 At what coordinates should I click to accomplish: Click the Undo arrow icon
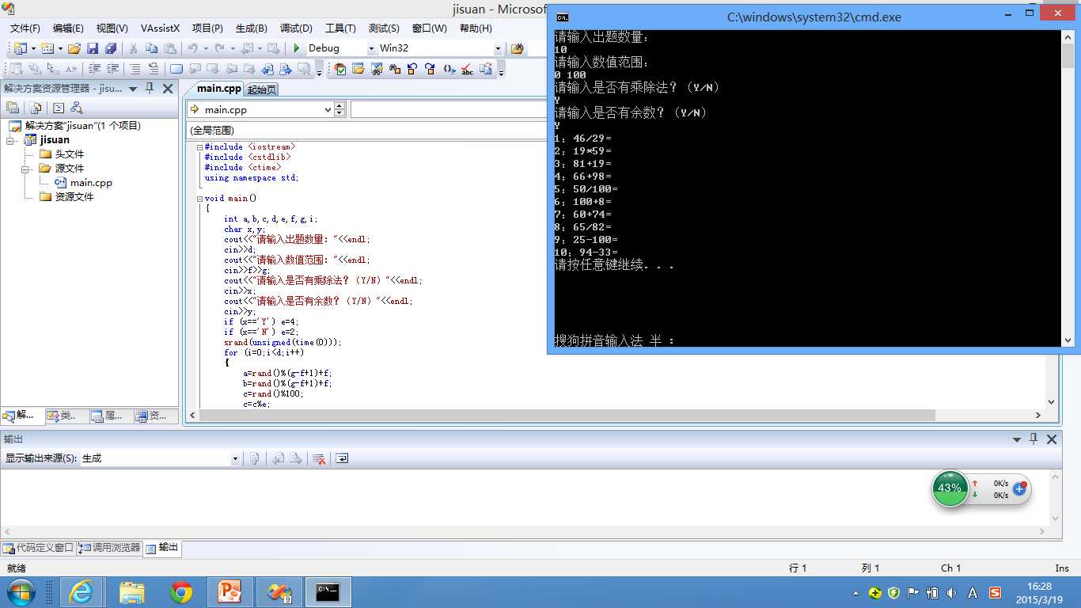192,48
